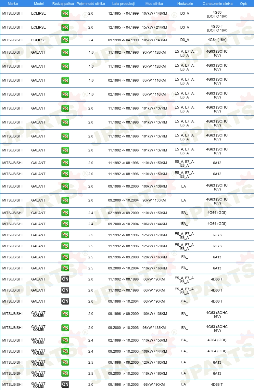
Task: Click the Moc silnika column header
Action: point(154,4)
